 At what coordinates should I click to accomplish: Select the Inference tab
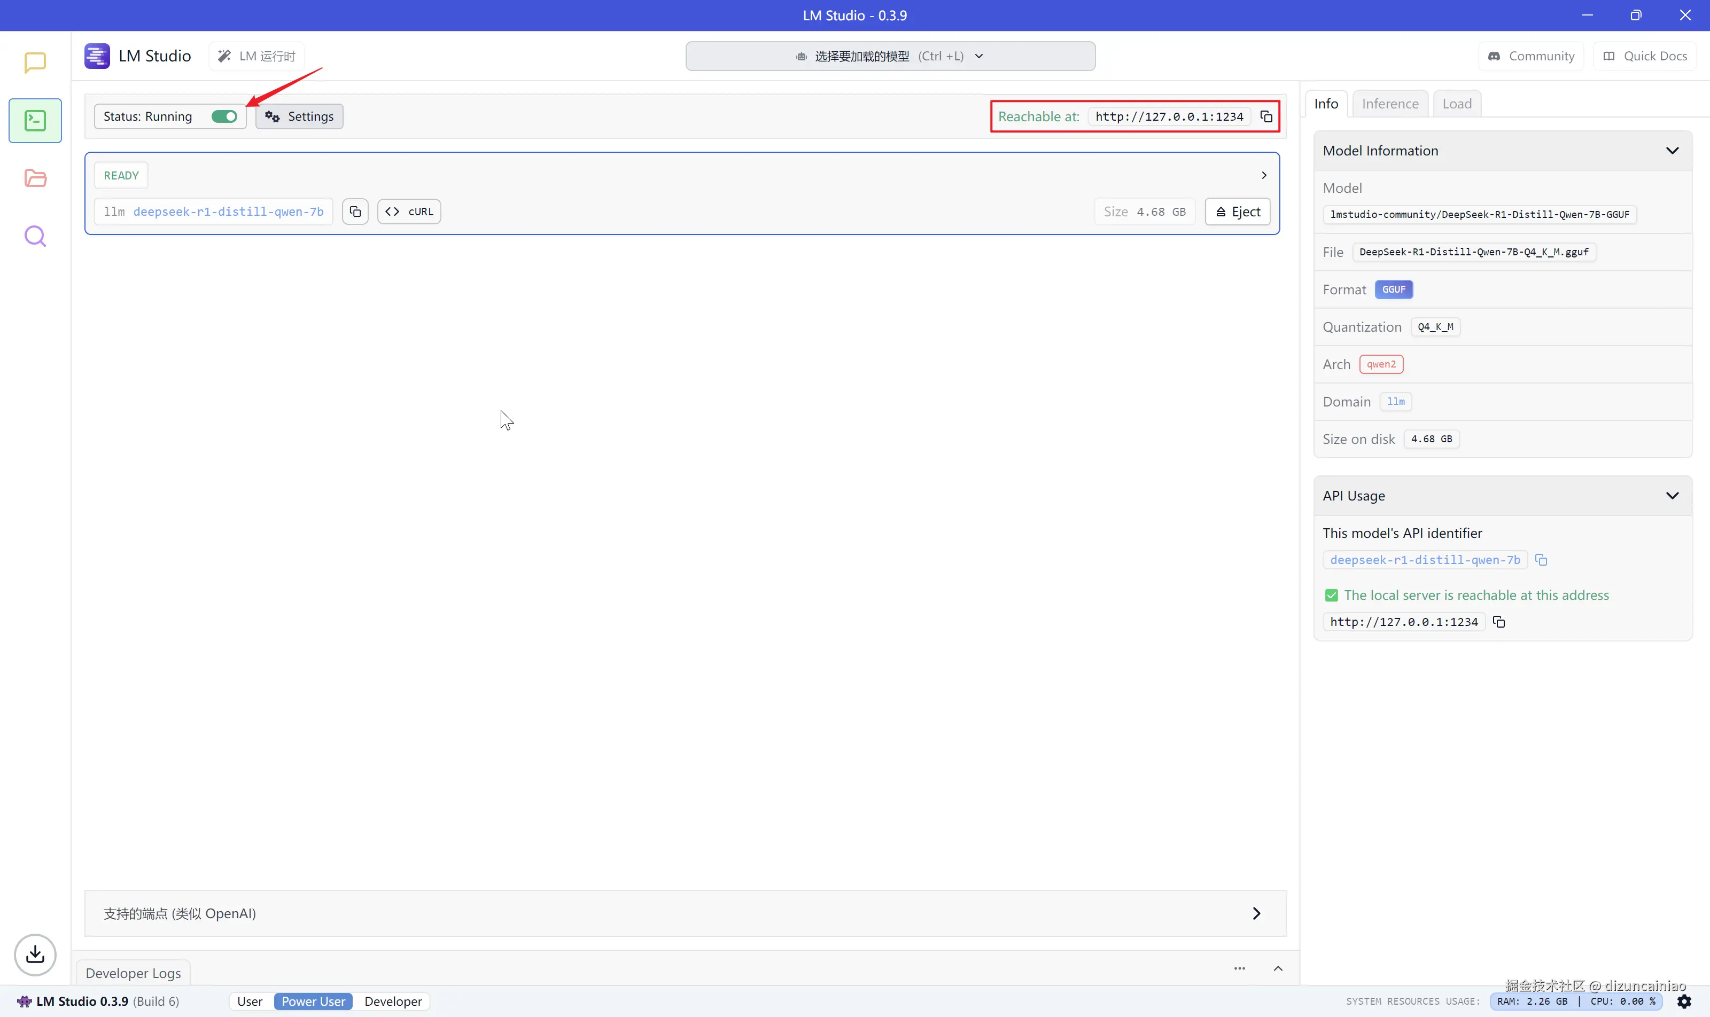pos(1390,104)
